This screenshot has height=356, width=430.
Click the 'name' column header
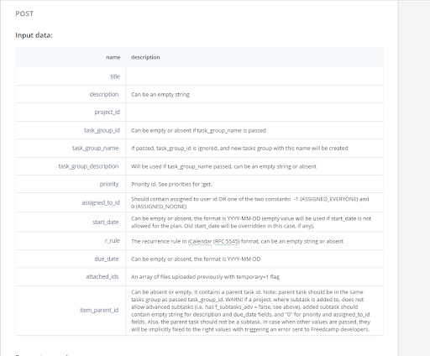point(113,57)
